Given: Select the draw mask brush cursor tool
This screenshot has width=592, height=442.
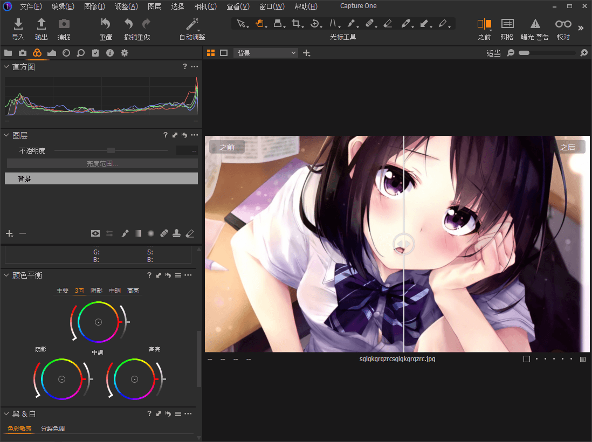Looking at the screenshot, I should [x=352, y=23].
